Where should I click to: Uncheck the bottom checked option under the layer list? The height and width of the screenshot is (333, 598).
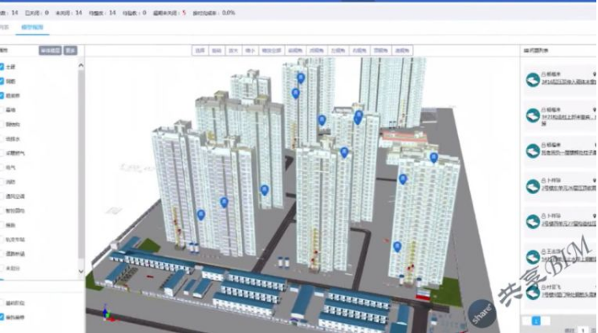[2, 317]
